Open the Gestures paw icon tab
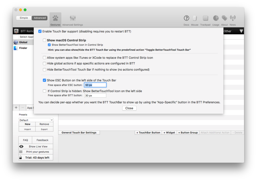The width and height of the screenshot is (257, 181). coord(55,20)
